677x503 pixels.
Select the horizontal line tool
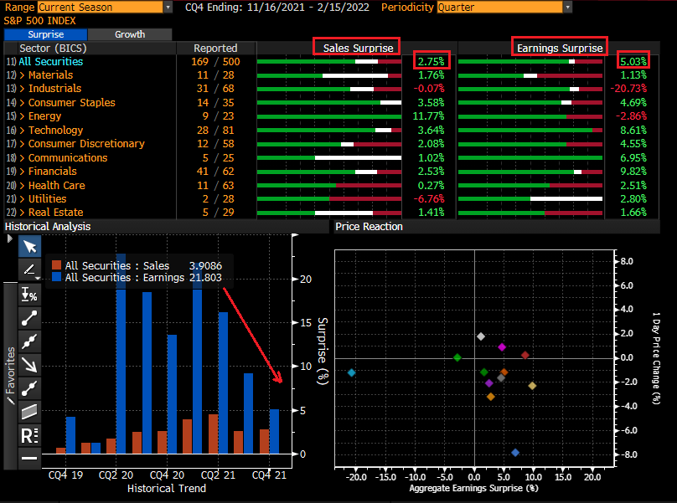(x=29, y=458)
